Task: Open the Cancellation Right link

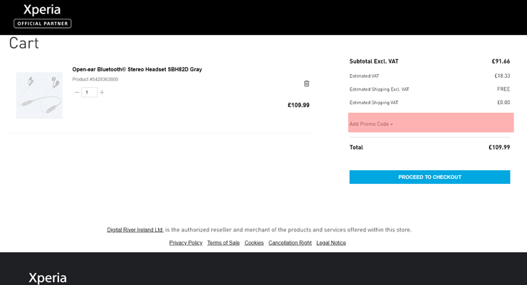Action: coord(290,243)
